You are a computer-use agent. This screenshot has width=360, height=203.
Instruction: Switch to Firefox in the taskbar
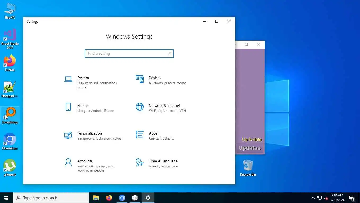click(109, 198)
